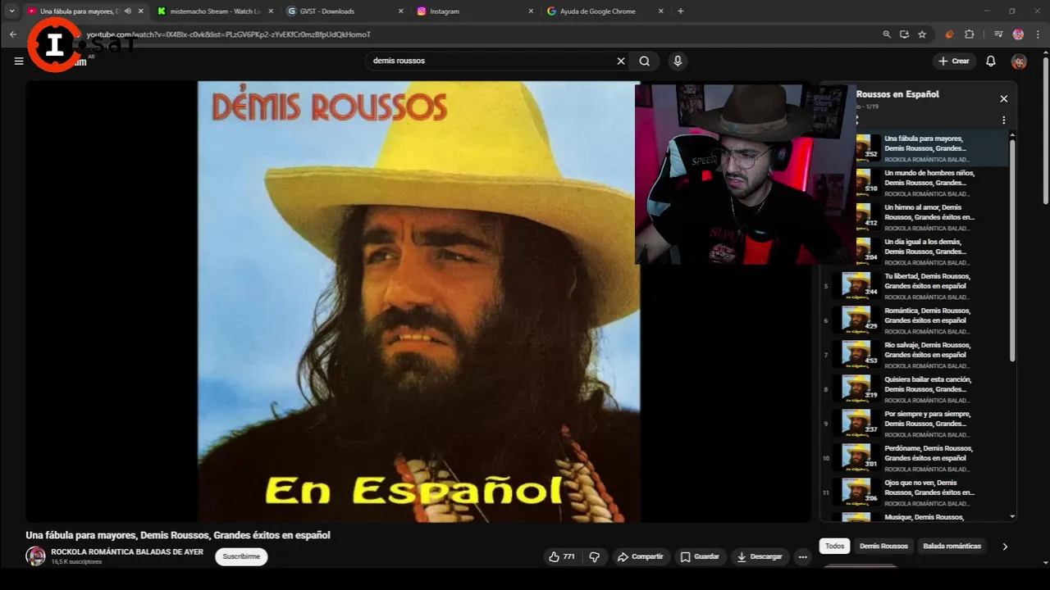
Task: Open ROCKOLA ROMÁNTICA BALADAS DE AYER channel link
Action: 127,552
